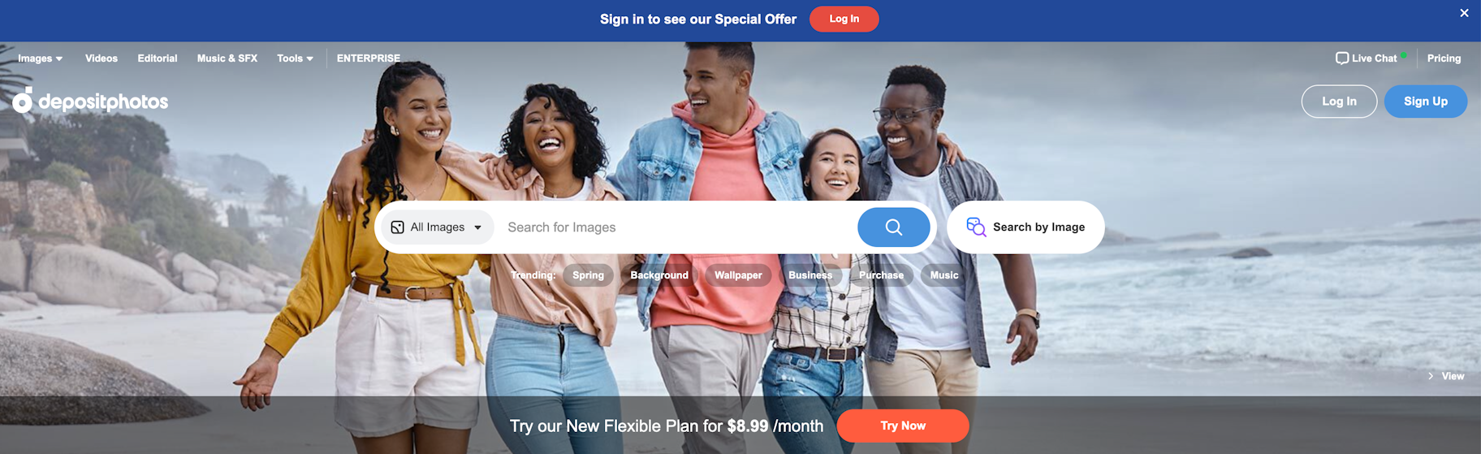Expand the Tools menu dropdown
1481x454 pixels.
pos(295,58)
